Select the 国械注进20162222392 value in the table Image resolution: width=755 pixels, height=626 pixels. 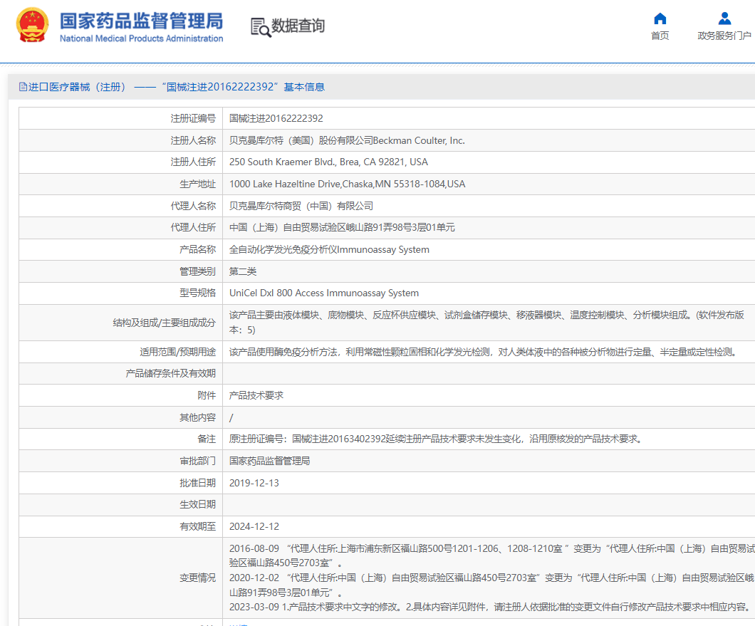point(276,118)
